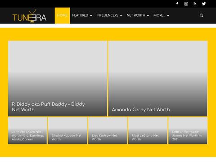216x162 pixels.
Task: Open the INFLUENCERS menu item
Action: coord(108,15)
